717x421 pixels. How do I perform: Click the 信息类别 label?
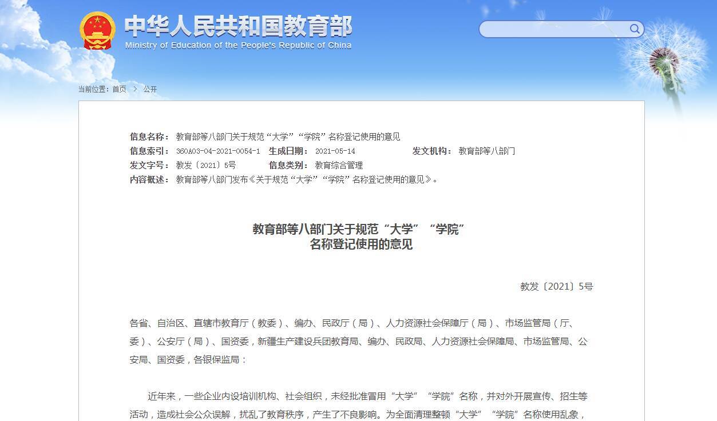point(288,165)
